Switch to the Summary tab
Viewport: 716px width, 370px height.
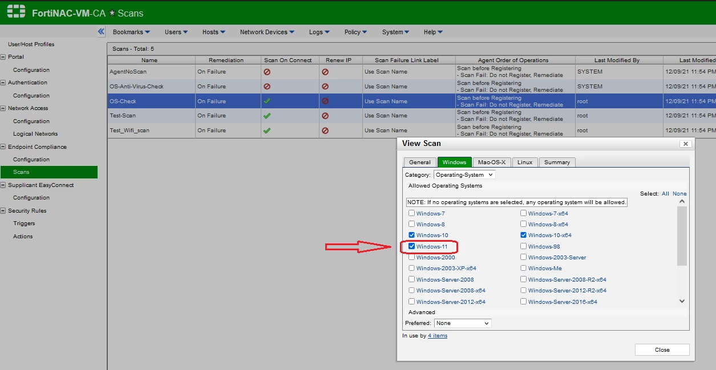[x=557, y=162]
